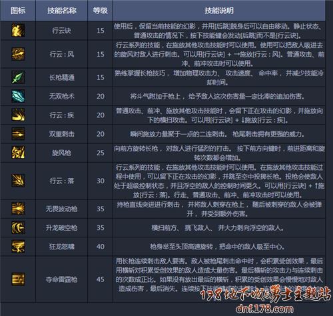The image size is (333, 316).
Task: Click the 行云：疾 skill description text
Action: 219,115
